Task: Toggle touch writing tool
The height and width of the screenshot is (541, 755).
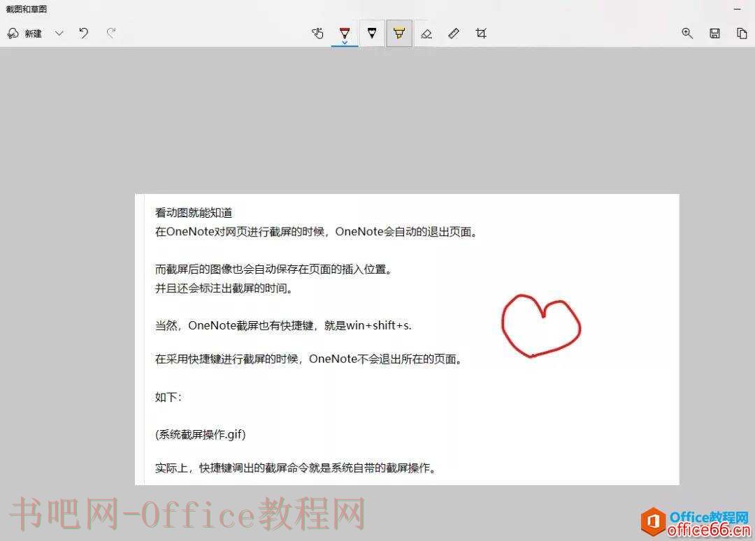Action: click(x=317, y=34)
